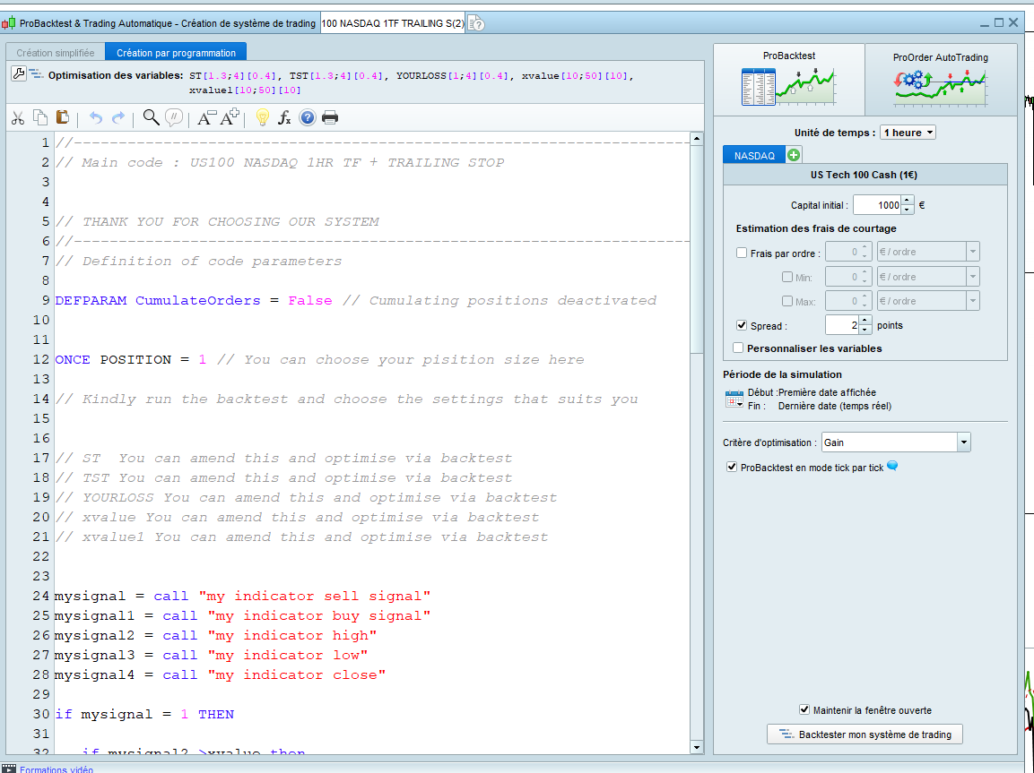Add a new instrument with green plus icon
This screenshot has width=1034, height=773.
click(794, 155)
